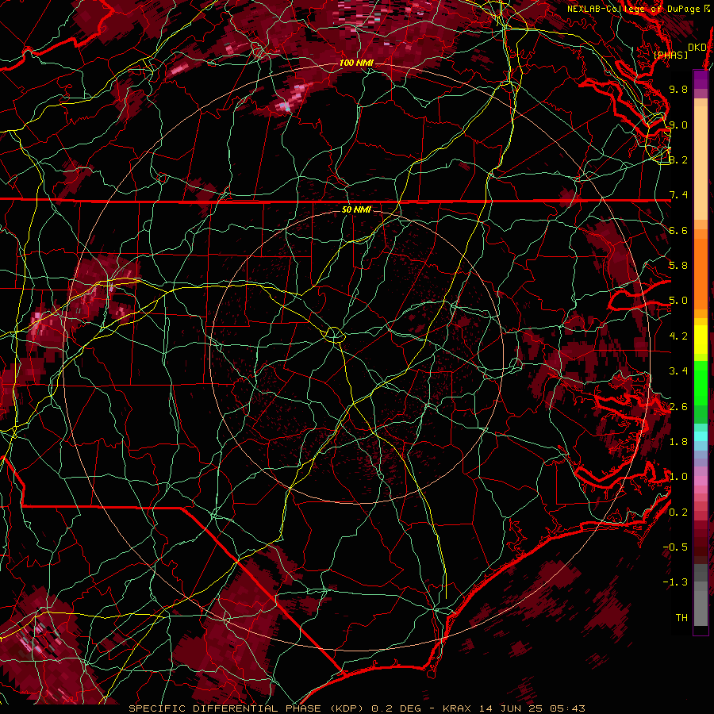Click the "14 JUN 25" date text

click(510, 708)
